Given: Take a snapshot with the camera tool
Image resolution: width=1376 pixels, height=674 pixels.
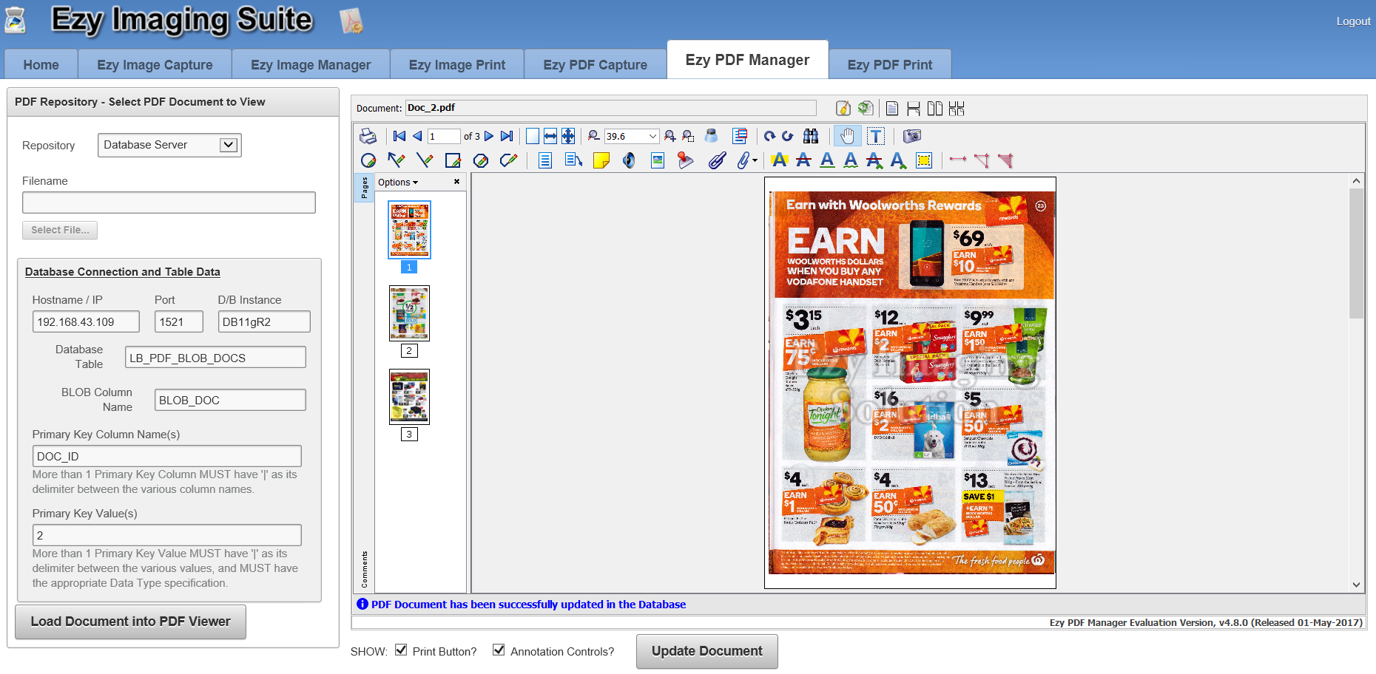Looking at the screenshot, I should point(912,136).
